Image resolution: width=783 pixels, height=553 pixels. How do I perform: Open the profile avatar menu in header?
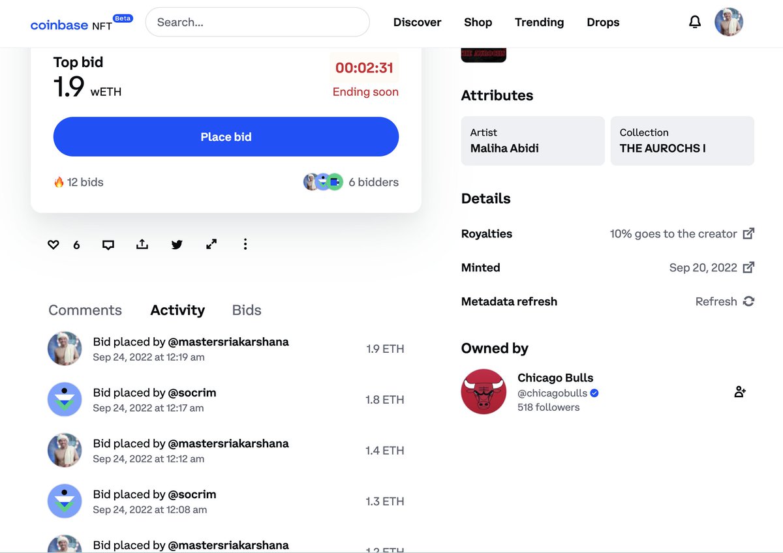pos(729,22)
